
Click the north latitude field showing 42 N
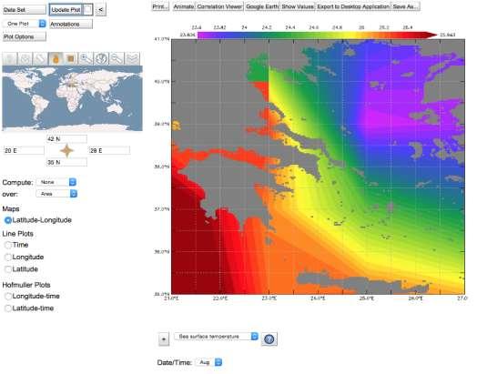[x=66, y=139]
